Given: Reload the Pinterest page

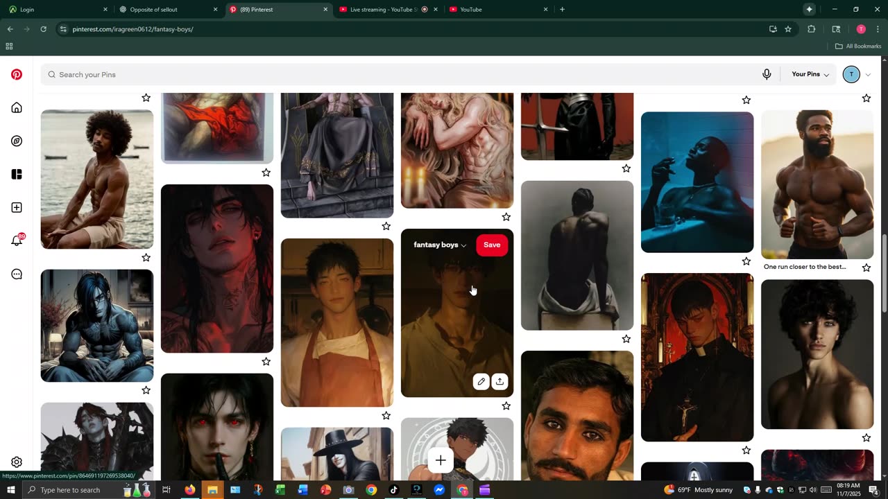Looking at the screenshot, I should point(43,29).
